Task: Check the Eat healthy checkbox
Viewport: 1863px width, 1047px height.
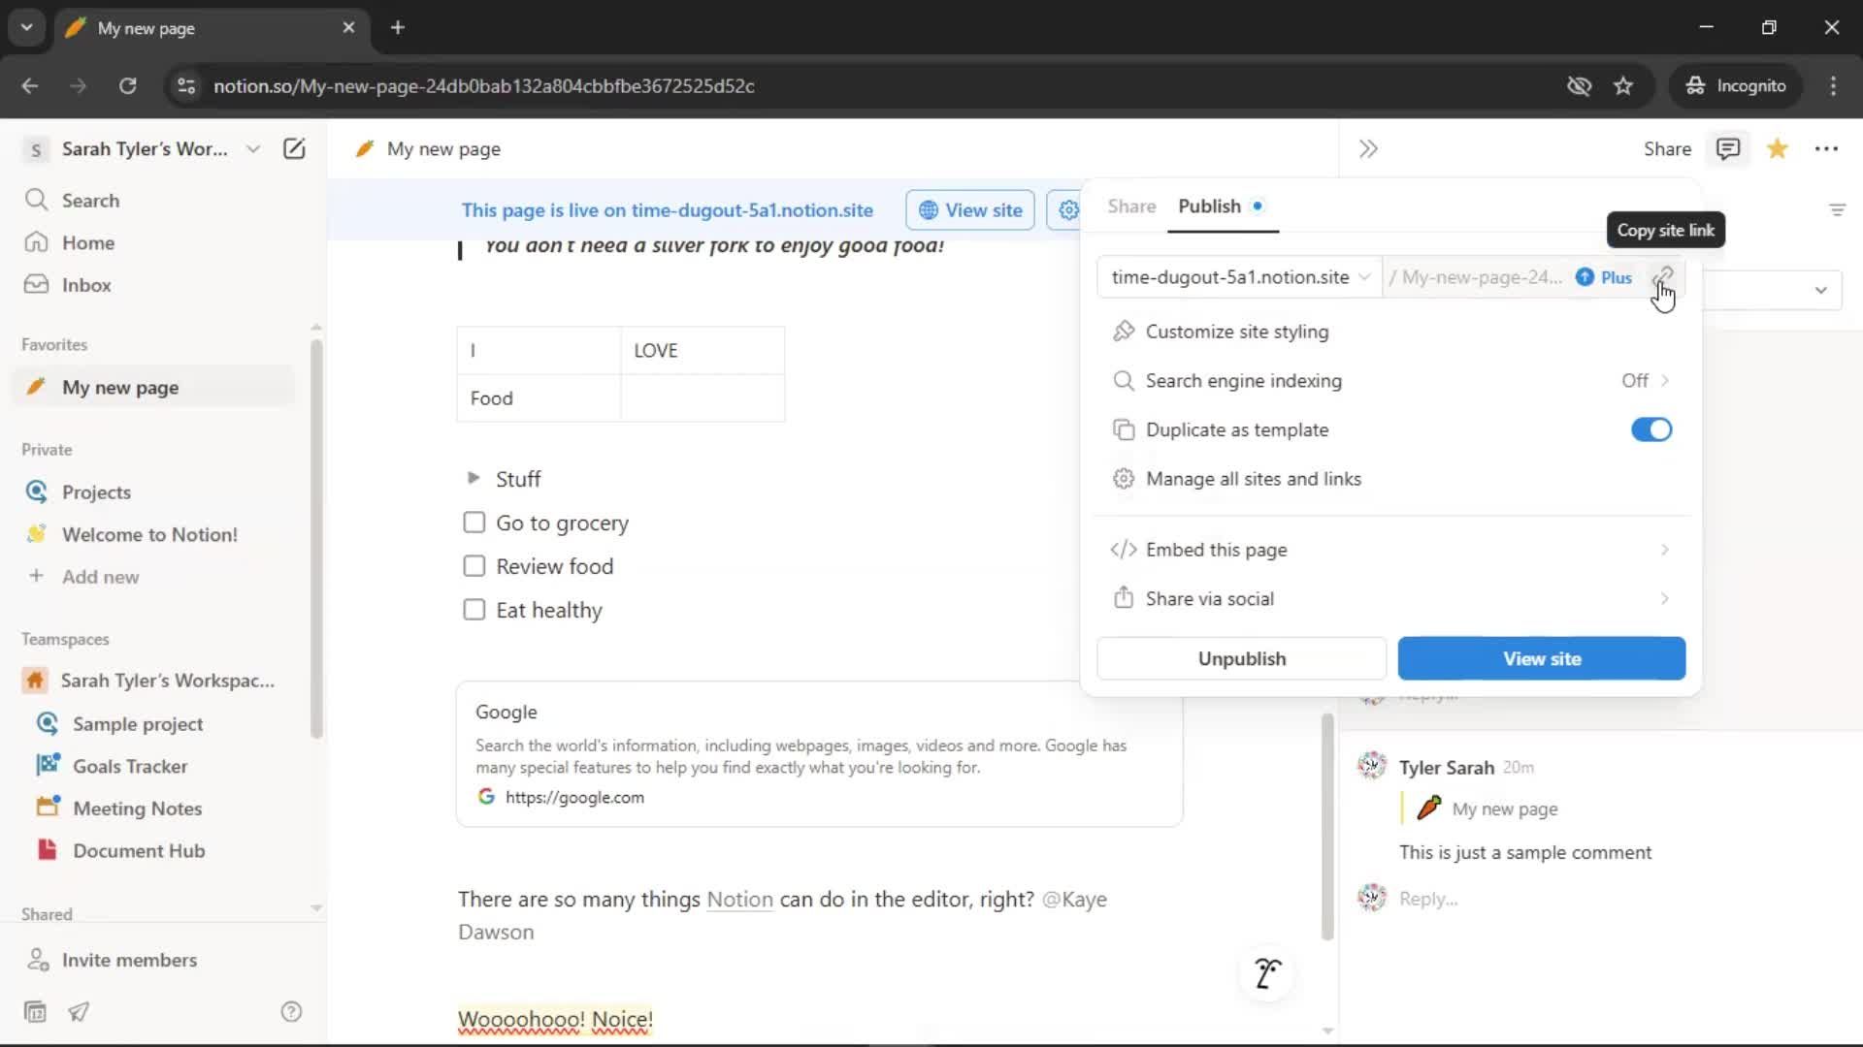Action: (x=474, y=610)
